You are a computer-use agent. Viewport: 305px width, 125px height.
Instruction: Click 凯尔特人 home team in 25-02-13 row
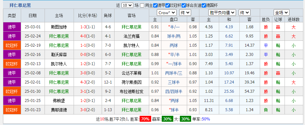(x=59, y=64)
